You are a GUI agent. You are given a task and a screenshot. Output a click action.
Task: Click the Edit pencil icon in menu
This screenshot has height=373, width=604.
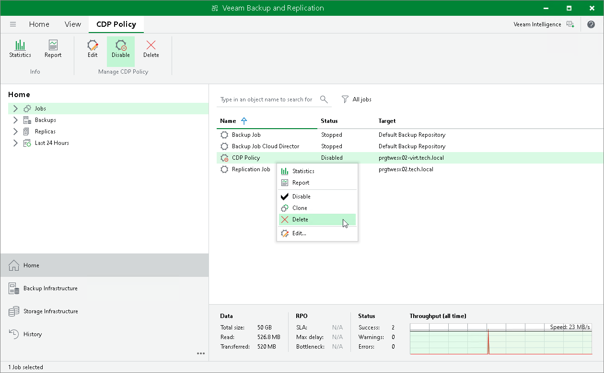285,233
